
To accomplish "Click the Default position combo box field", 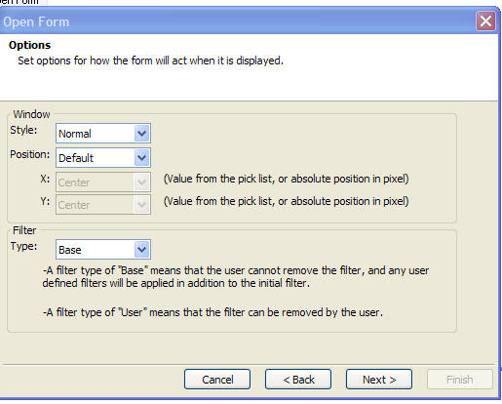I will pyautogui.click(x=103, y=158).
